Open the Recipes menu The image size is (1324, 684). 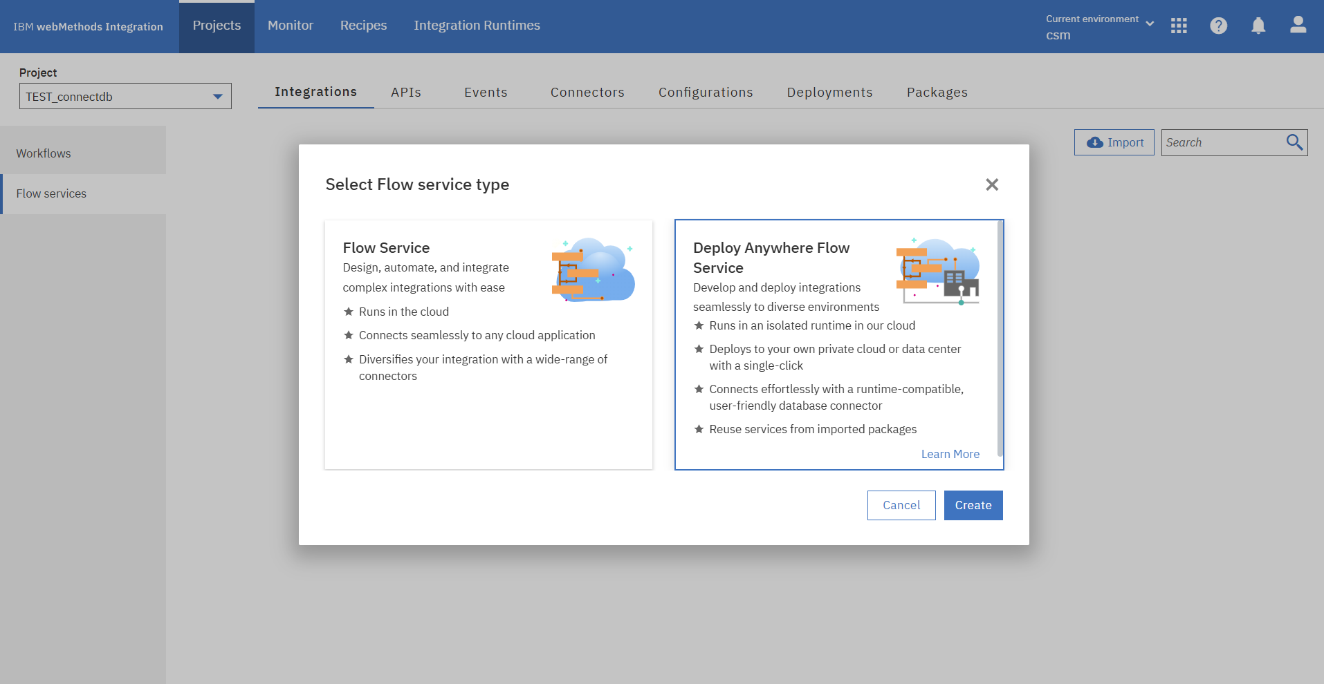pos(364,26)
